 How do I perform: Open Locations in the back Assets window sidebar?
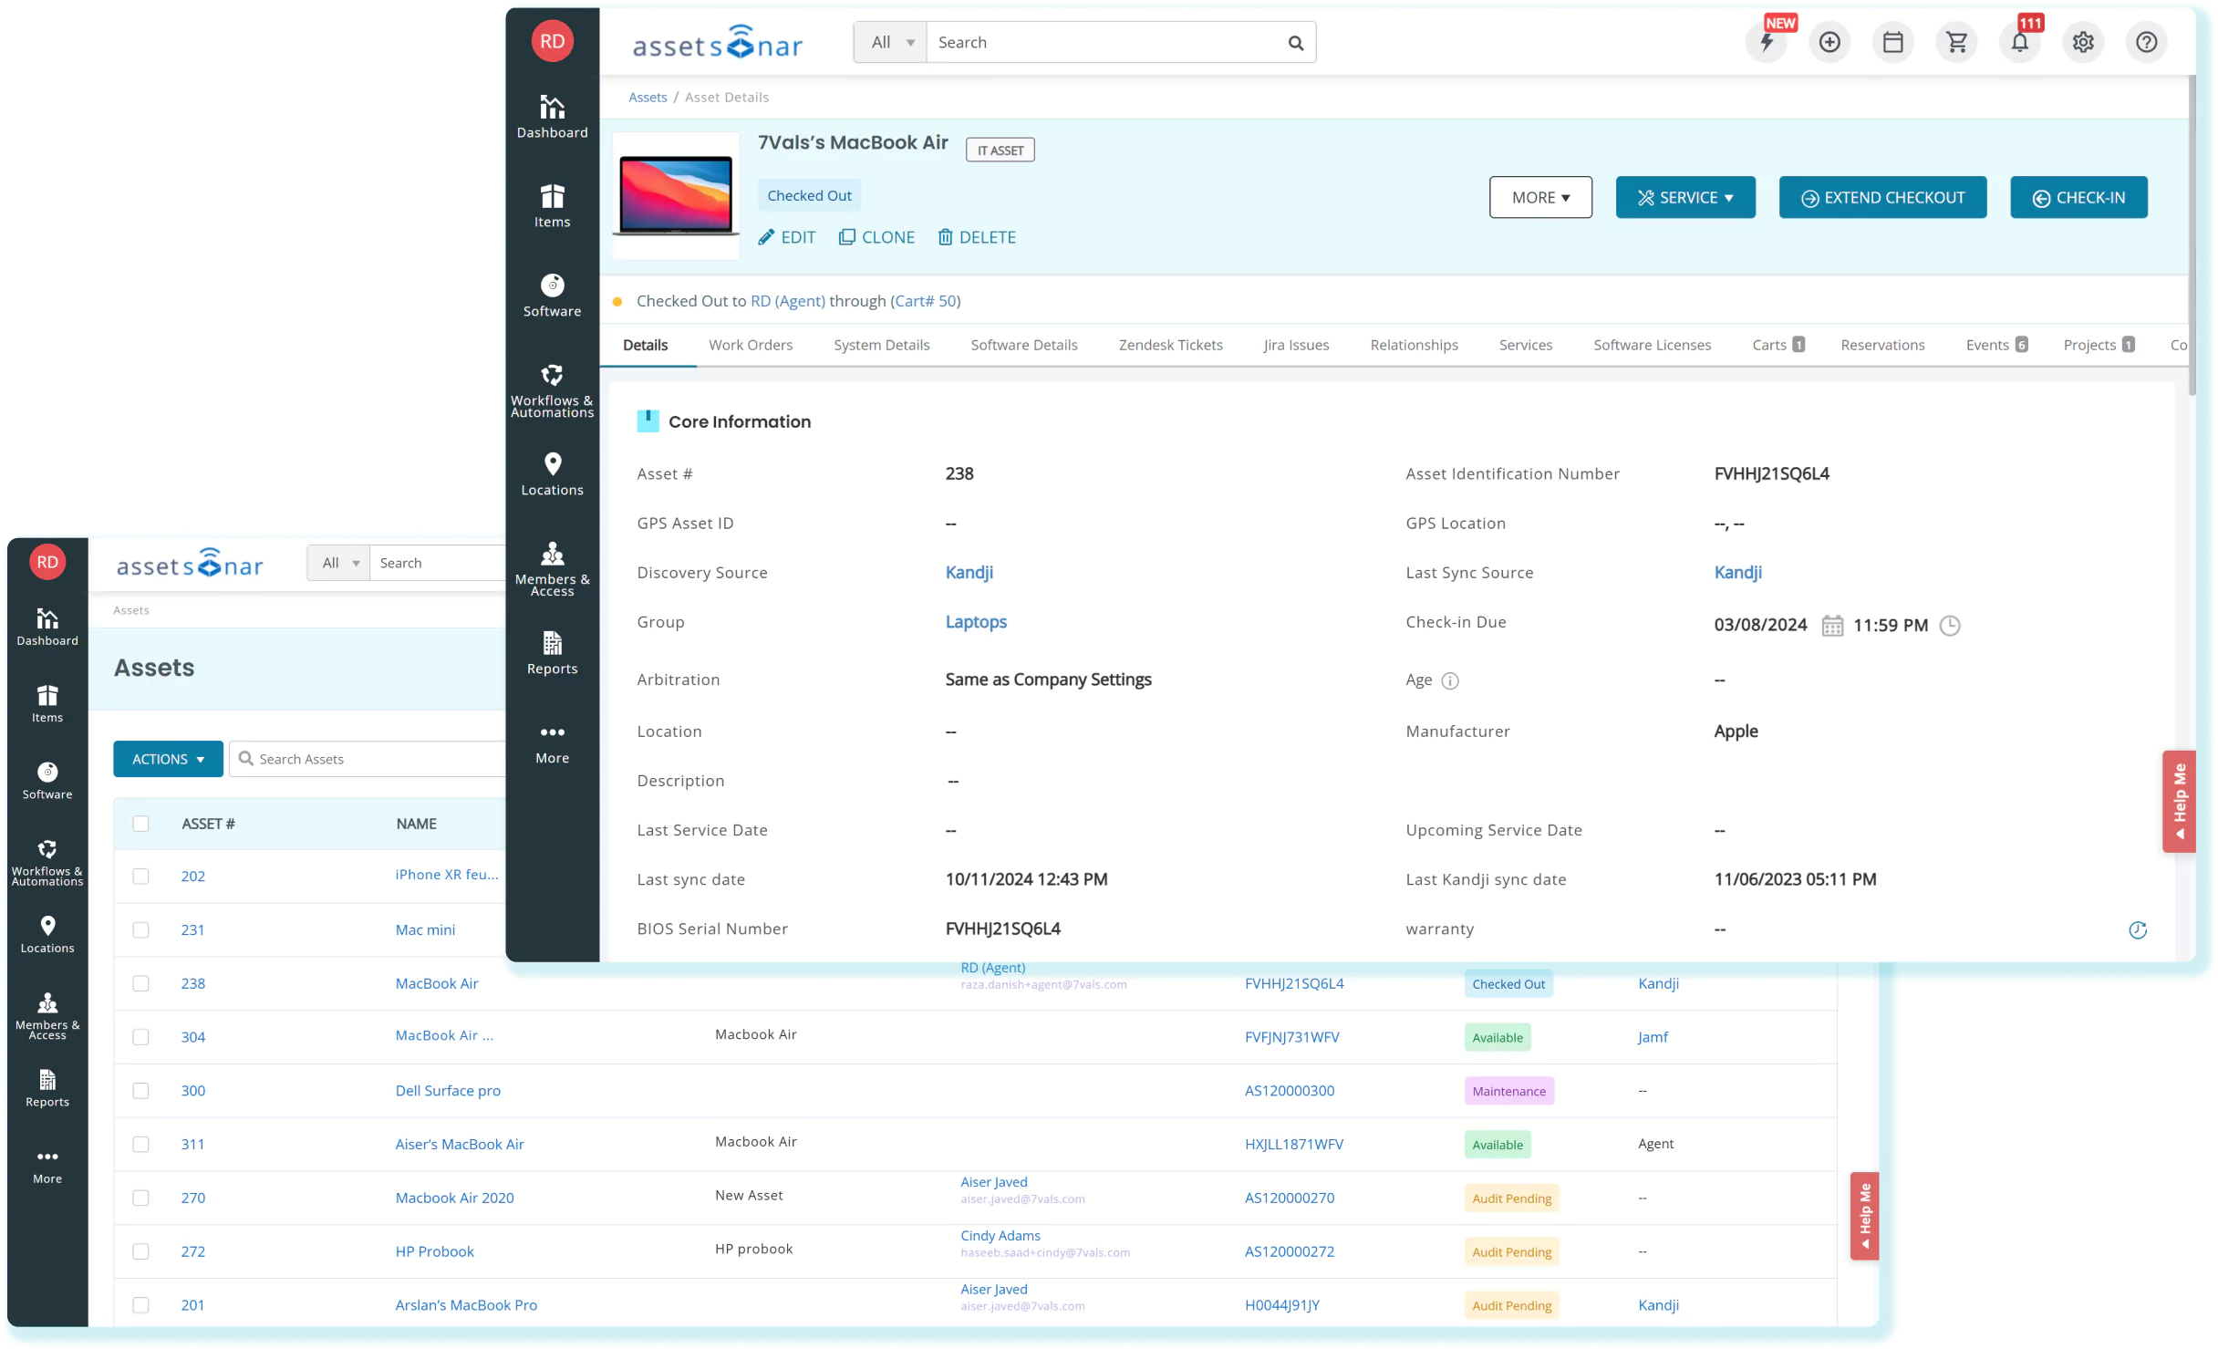47,935
